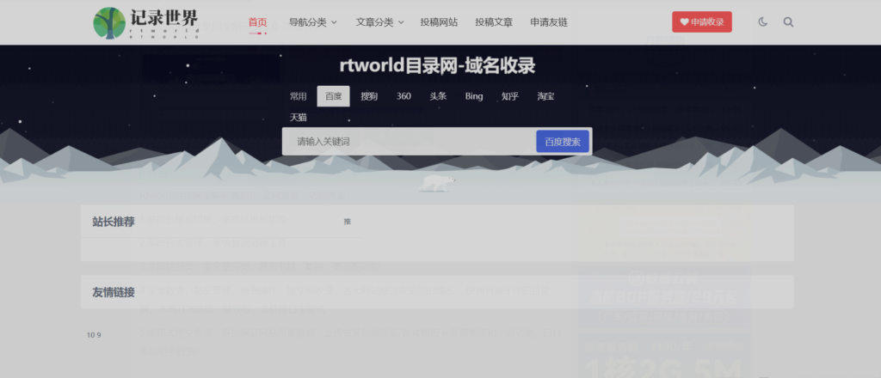The height and width of the screenshot is (378, 881).
Task: Select the 天猫 search tab
Action: (299, 118)
